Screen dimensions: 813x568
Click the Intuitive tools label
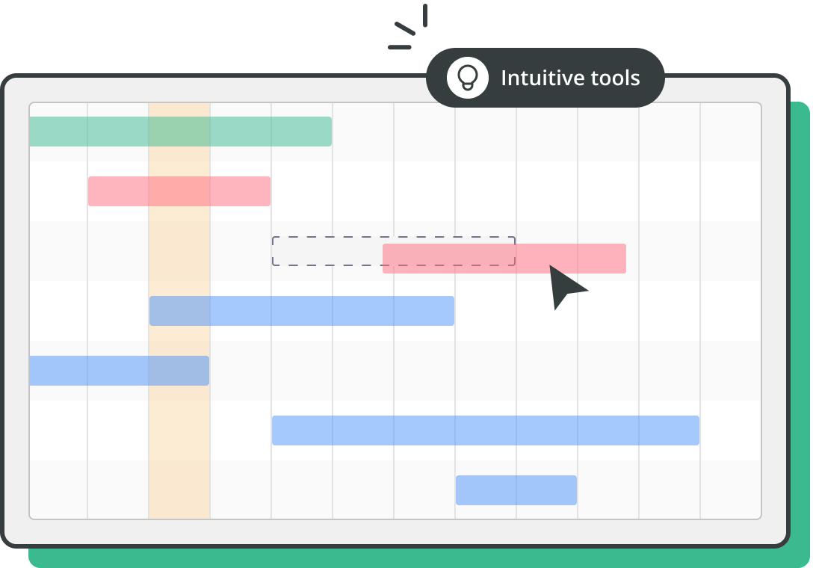coord(570,78)
